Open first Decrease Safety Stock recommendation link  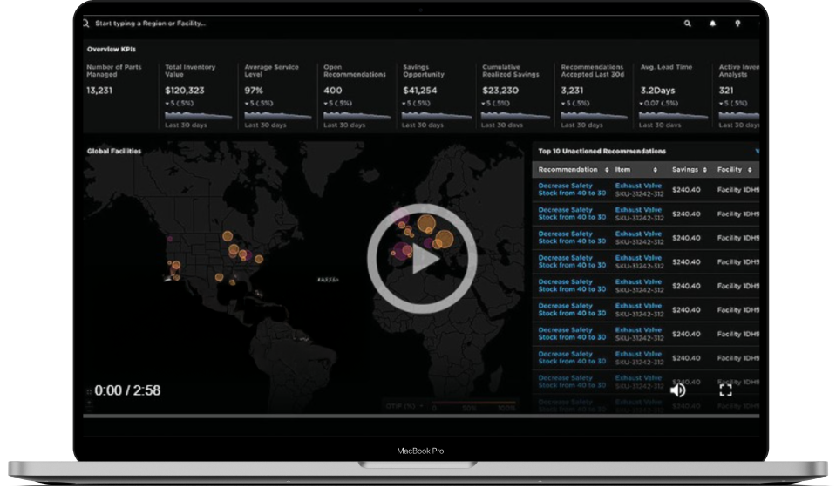(x=572, y=189)
